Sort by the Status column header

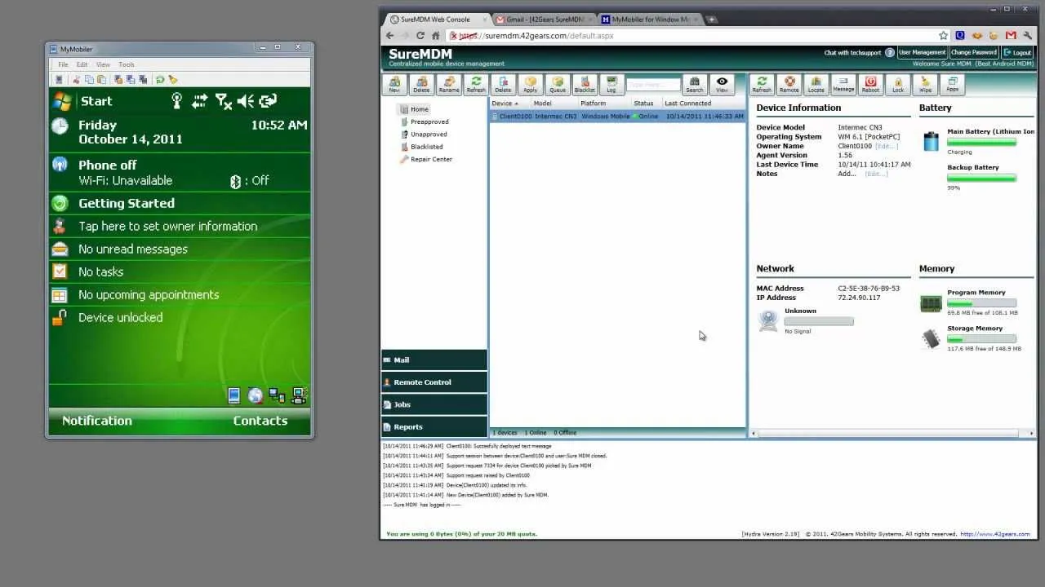pos(645,104)
